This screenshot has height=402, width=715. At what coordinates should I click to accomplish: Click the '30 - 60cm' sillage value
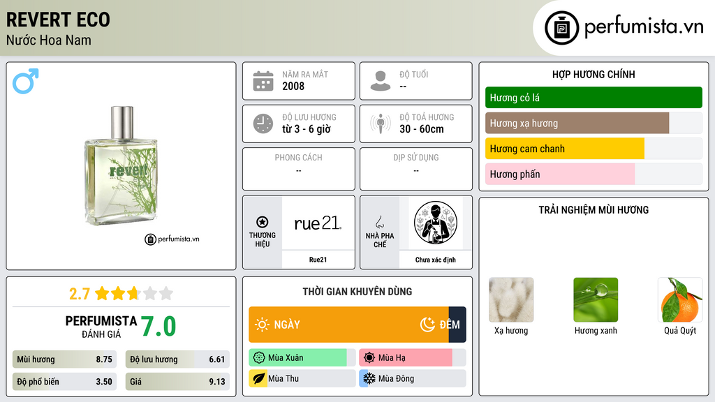(x=421, y=129)
